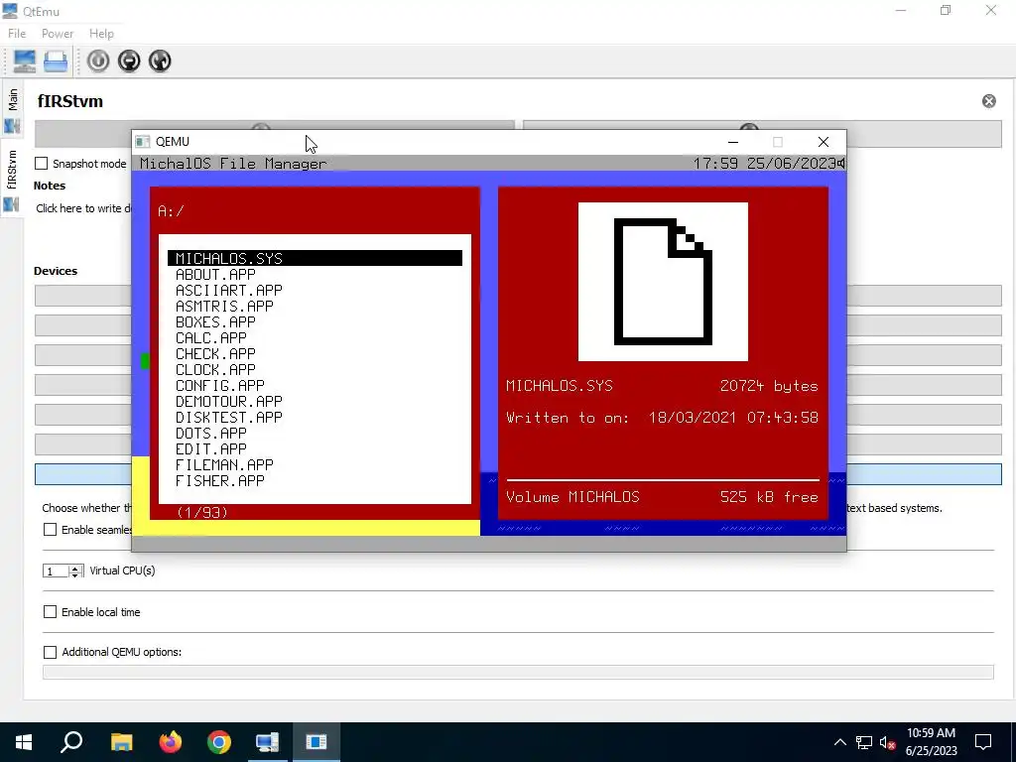Click the QEMU window title bar icon
Screen dimensions: 1016x762
pos(143,142)
